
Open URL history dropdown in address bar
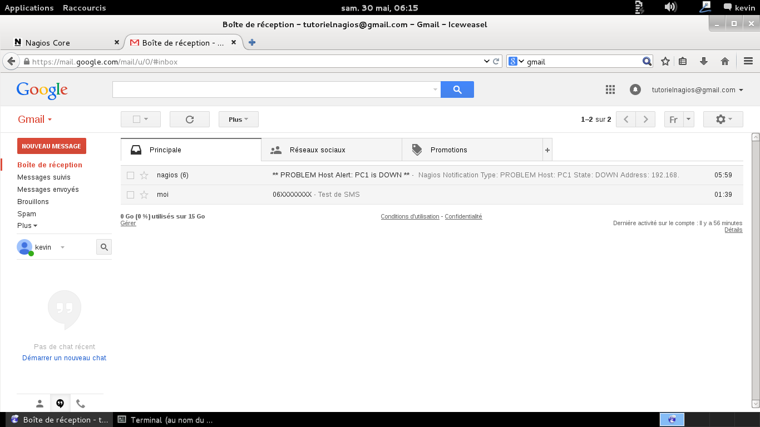click(486, 61)
